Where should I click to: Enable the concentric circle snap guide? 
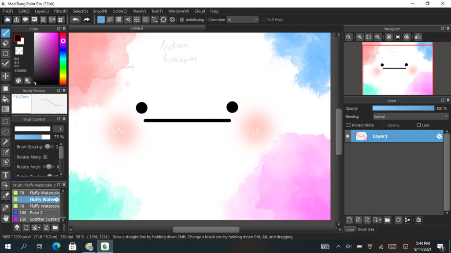pos(145,19)
